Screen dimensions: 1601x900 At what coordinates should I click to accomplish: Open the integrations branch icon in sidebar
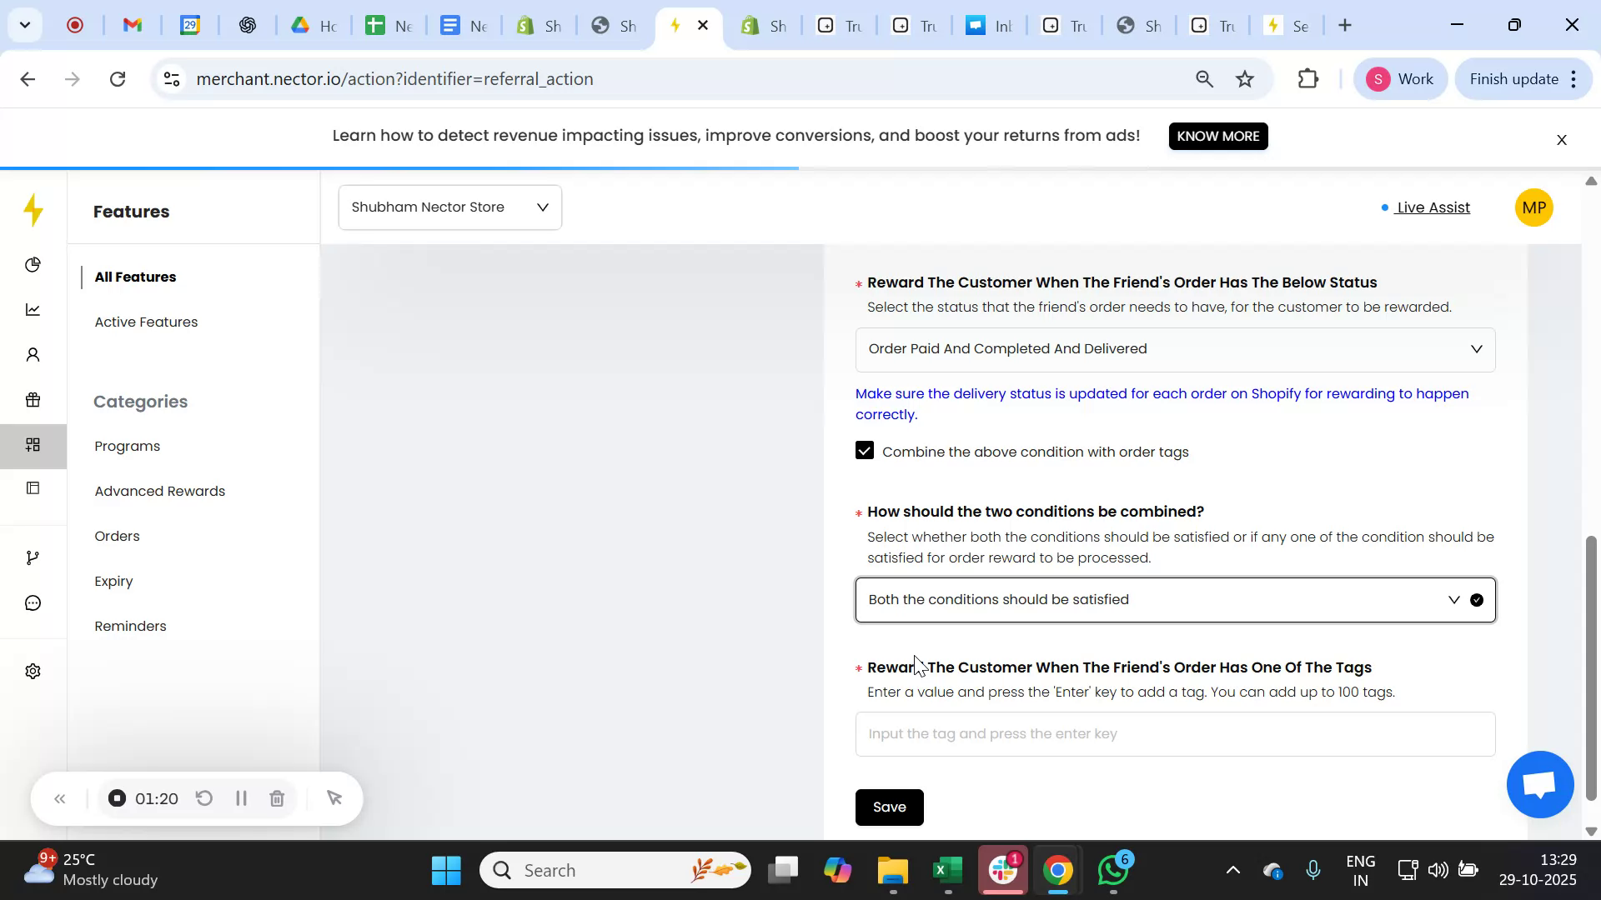coord(33,557)
